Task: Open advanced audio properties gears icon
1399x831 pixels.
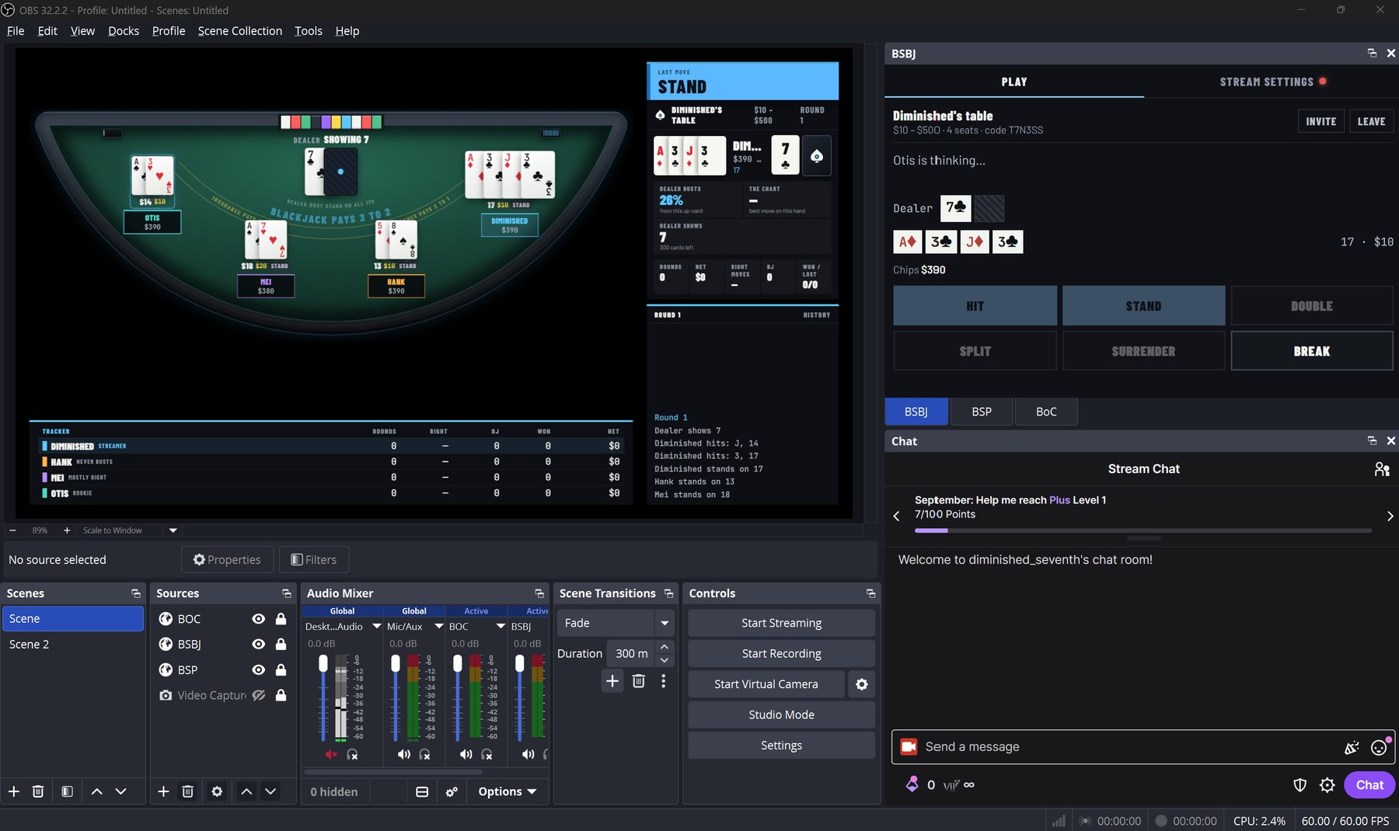Action: pyautogui.click(x=452, y=791)
